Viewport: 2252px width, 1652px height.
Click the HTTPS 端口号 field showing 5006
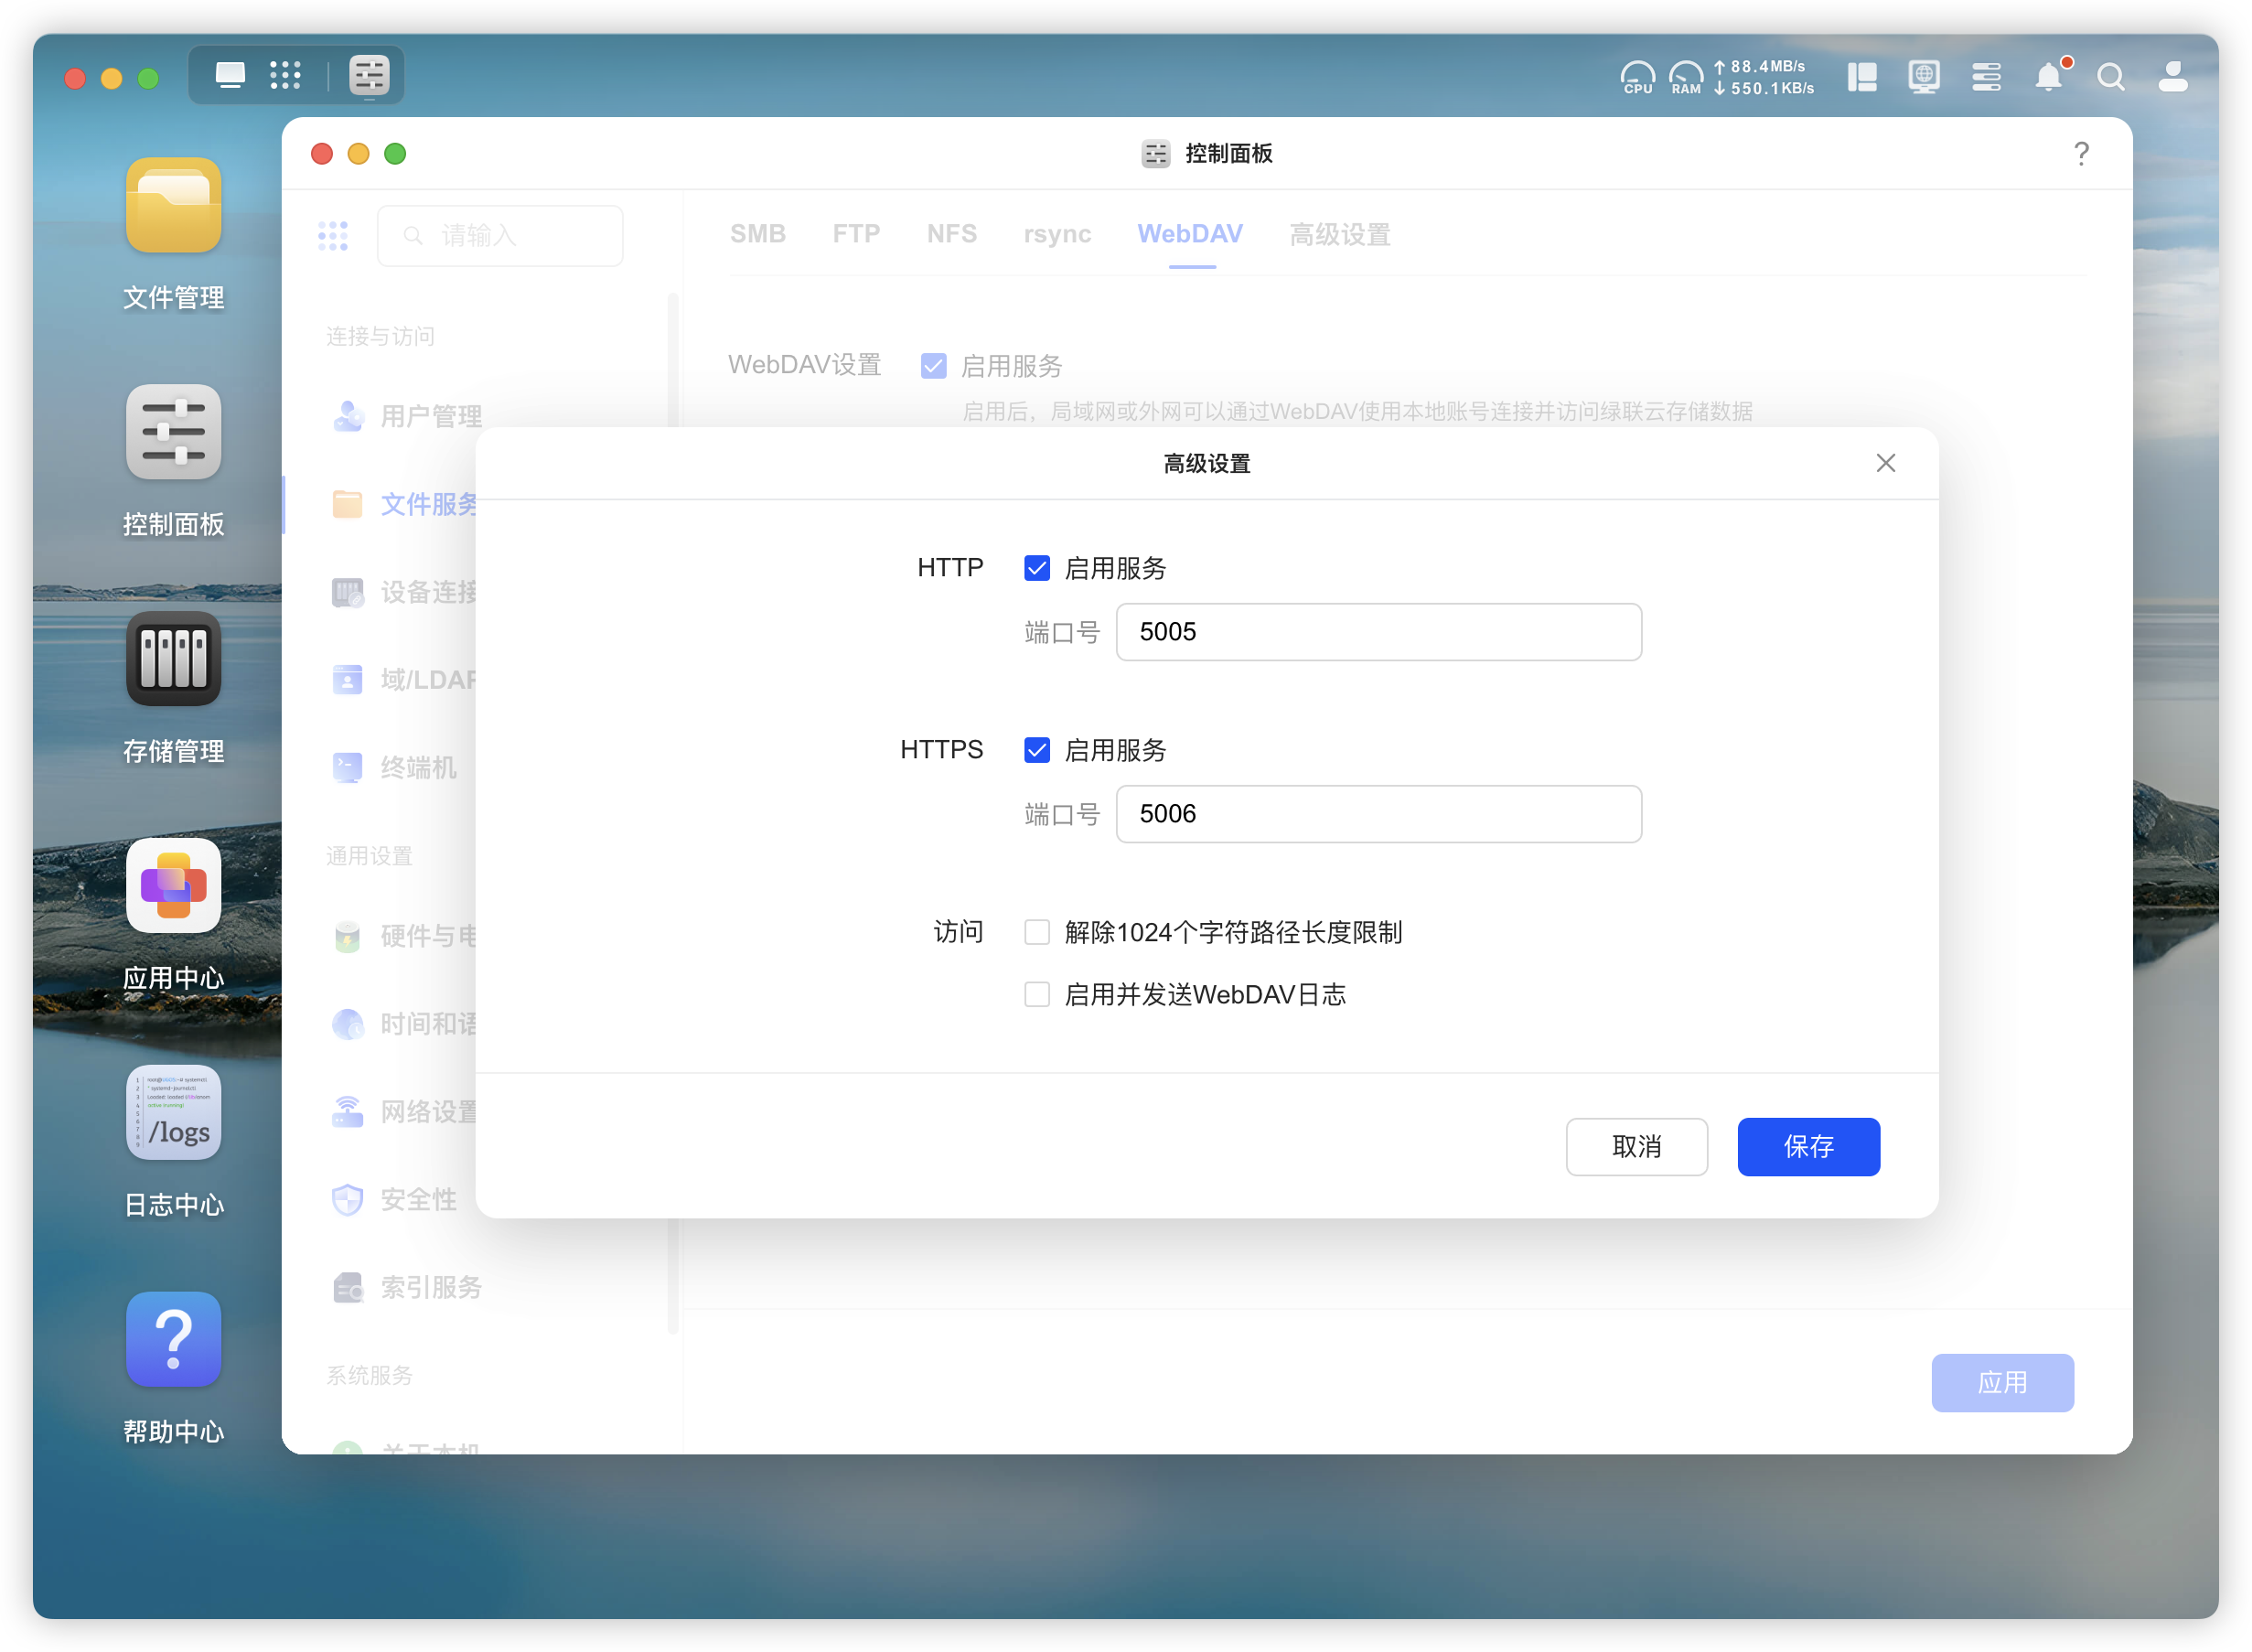(x=1378, y=814)
